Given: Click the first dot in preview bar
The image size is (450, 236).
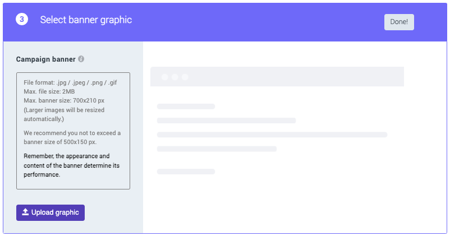Looking at the screenshot, I should [165, 77].
